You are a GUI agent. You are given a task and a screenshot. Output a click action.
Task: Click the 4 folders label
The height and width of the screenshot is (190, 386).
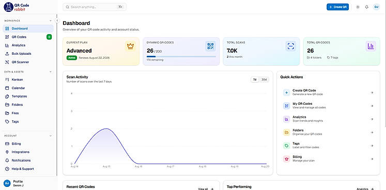pyautogui.click(x=314, y=58)
